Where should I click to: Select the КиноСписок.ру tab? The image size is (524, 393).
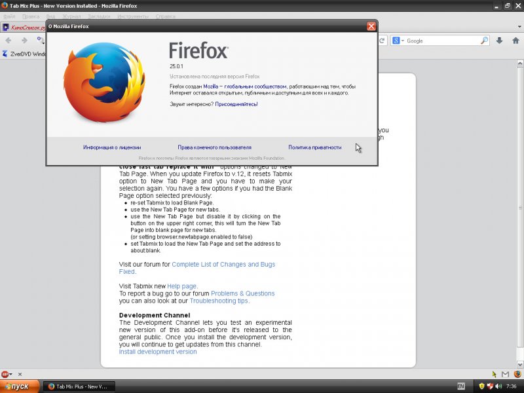coord(24,28)
